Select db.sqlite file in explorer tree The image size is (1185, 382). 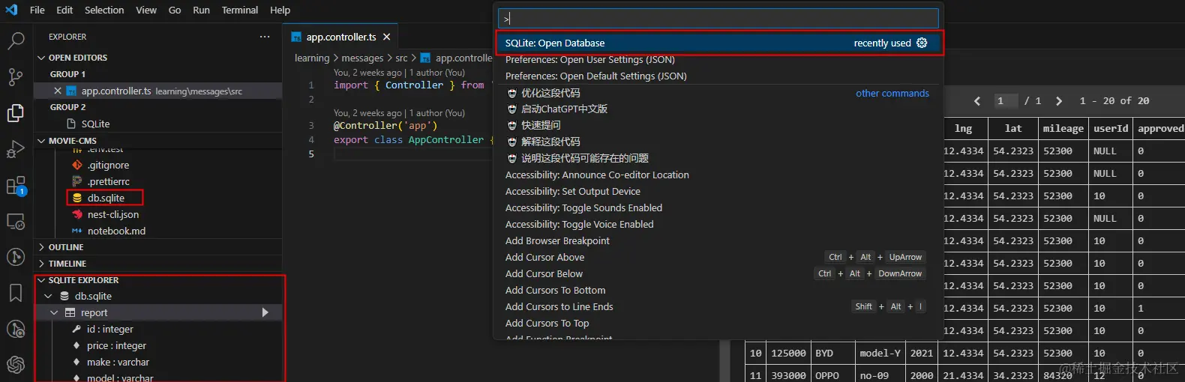tap(105, 198)
